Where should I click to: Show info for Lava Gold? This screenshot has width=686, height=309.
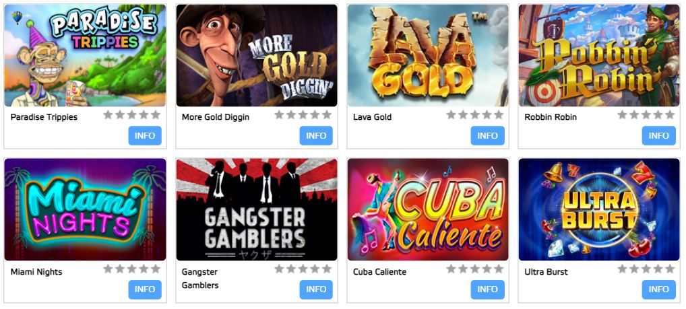pos(487,135)
